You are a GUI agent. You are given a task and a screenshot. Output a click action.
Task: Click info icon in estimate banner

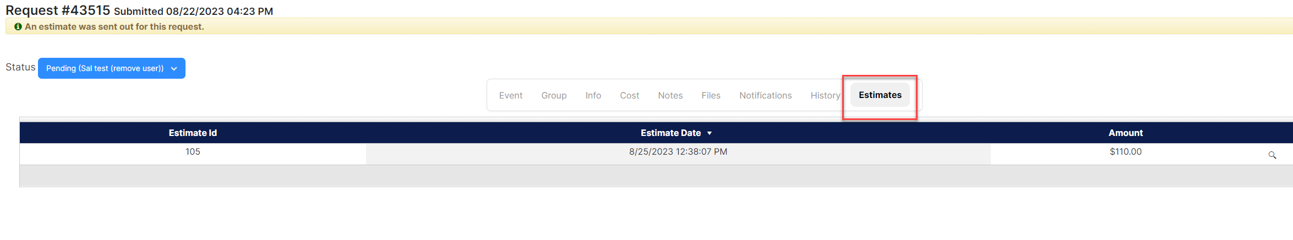pos(18,26)
